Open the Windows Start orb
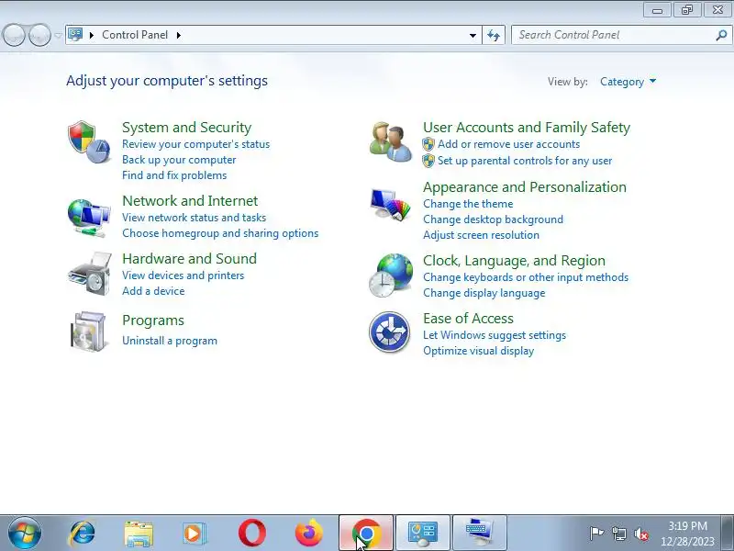Screen dimensions: 734x551 click(25, 534)
